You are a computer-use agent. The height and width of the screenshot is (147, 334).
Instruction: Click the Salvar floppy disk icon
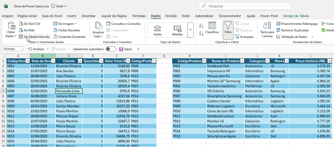121,49
